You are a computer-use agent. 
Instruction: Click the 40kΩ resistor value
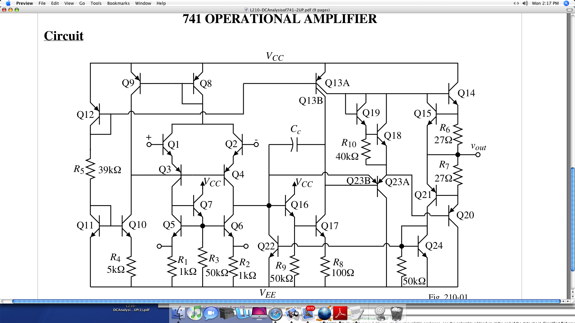347,156
